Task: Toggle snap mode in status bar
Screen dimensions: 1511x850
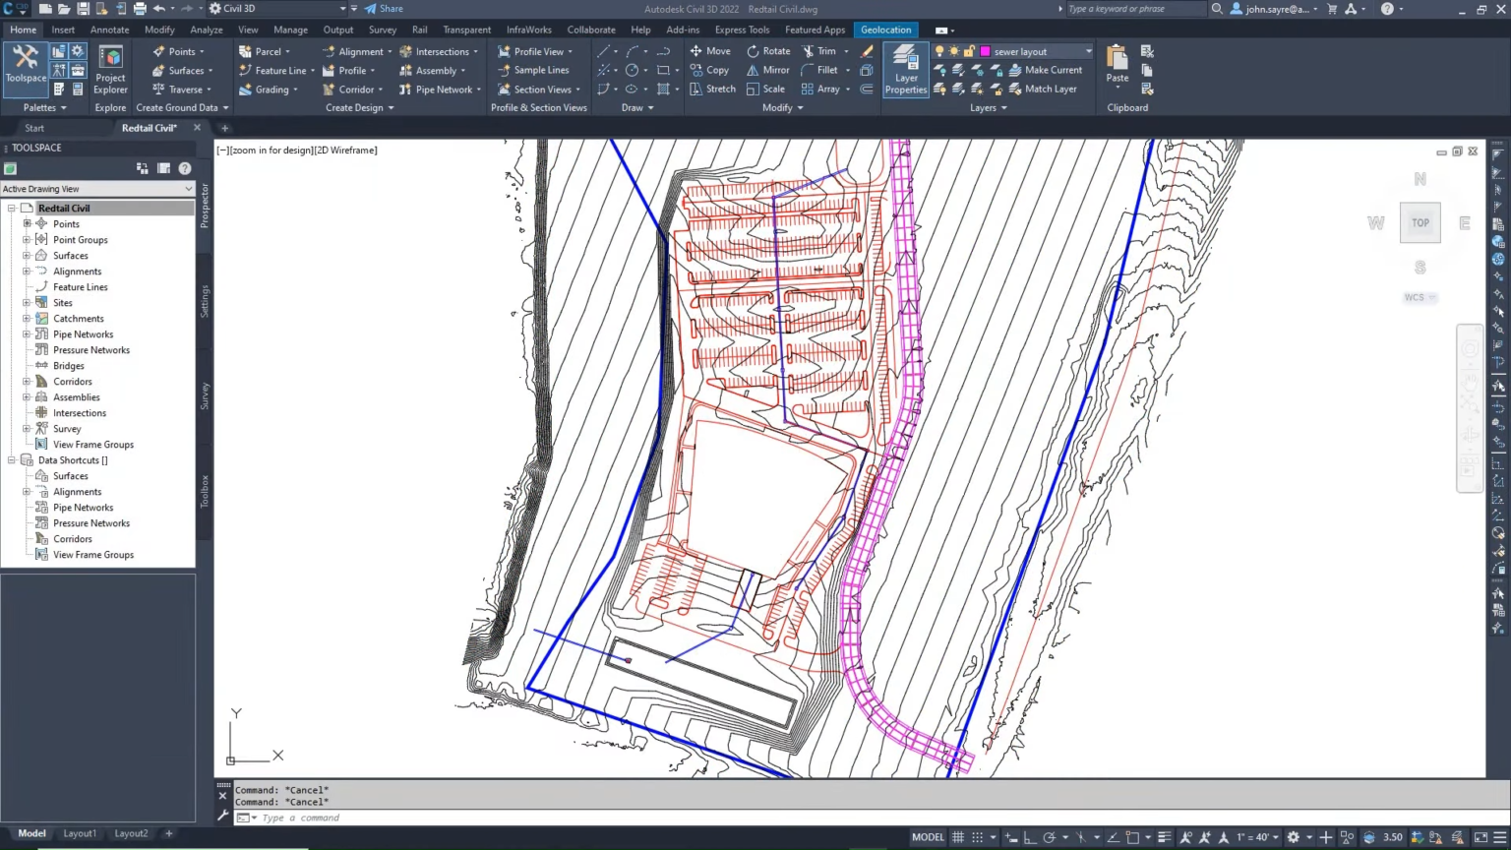Action: pos(977,837)
